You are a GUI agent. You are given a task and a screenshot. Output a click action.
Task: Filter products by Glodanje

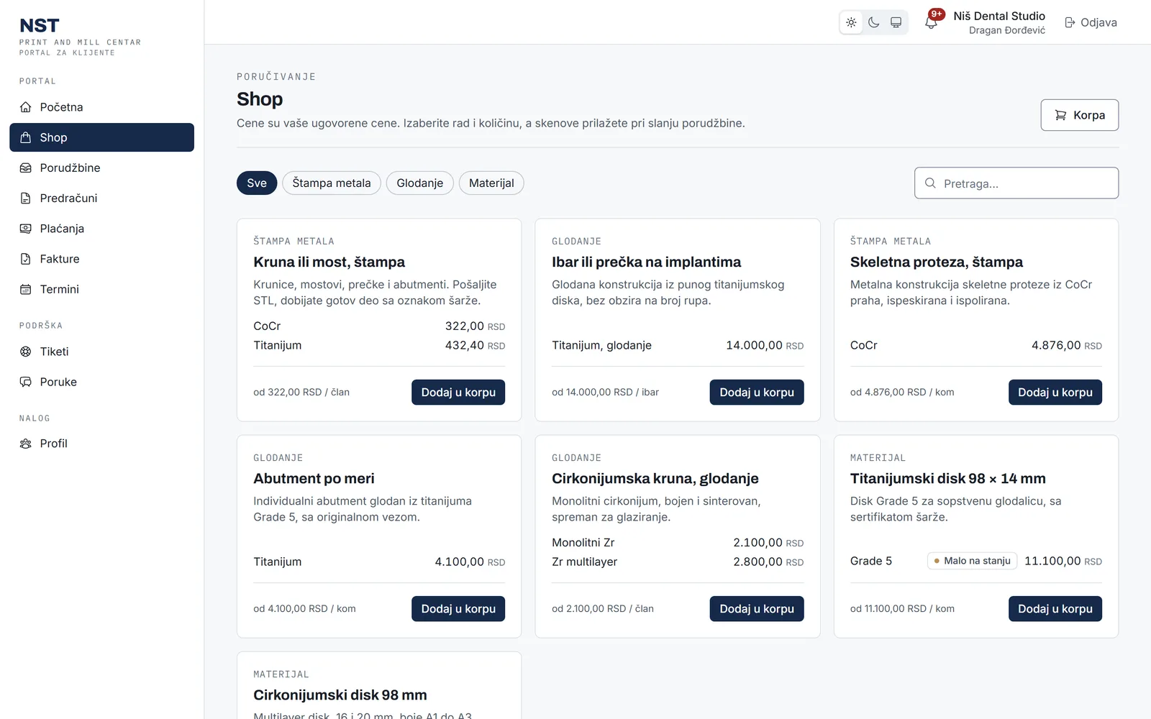(420, 183)
